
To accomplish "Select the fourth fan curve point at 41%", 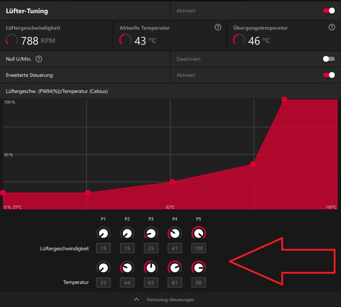I will point(252,164).
